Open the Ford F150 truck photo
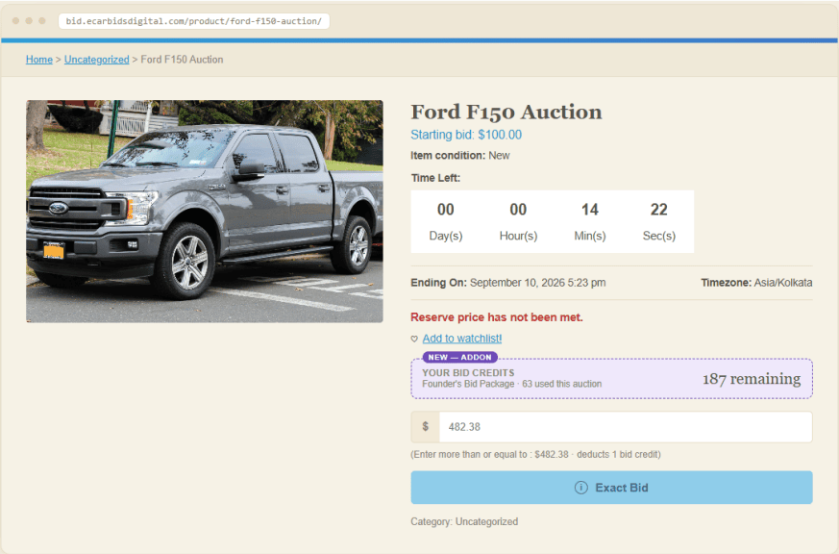839x554 pixels. pos(205,211)
